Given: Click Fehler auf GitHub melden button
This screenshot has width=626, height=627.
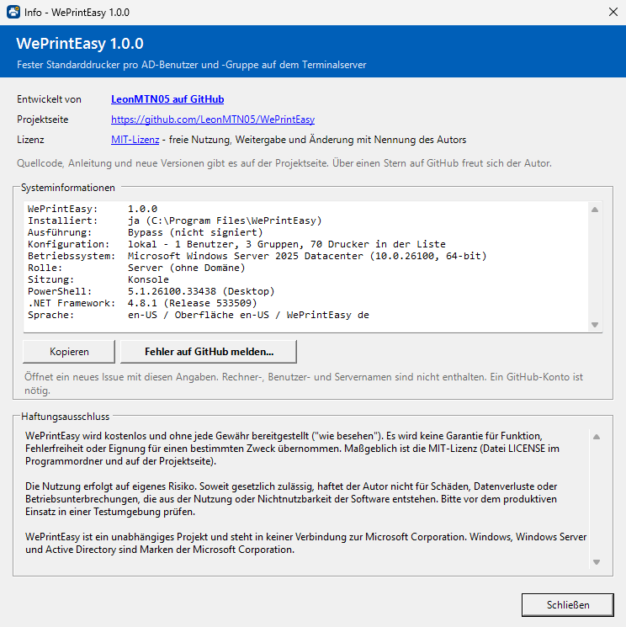Looking at the screenshot, I should point(209,352).
